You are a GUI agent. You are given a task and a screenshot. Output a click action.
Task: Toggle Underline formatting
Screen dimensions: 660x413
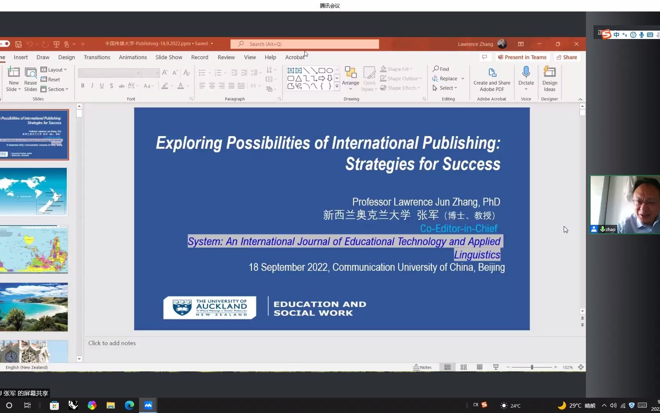point(102,86)
